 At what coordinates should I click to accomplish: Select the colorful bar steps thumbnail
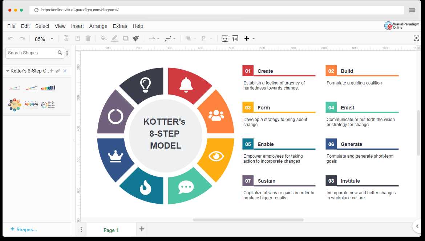[x=48, y=88]
